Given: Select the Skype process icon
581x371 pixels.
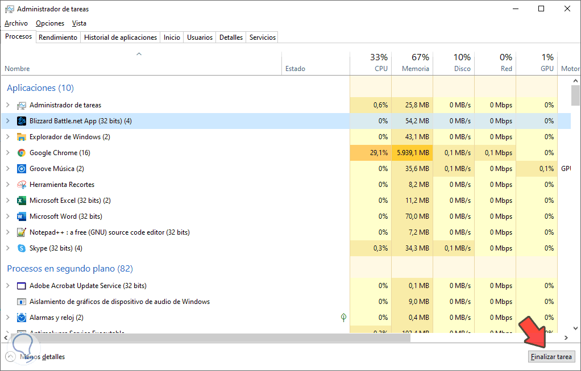Looking at the screenshot, I should pos(21,248).
